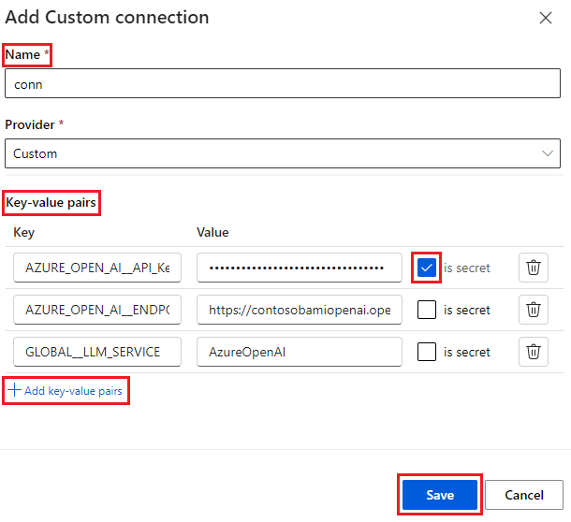Focus the Name field containing conn

[x=283, y=83]
